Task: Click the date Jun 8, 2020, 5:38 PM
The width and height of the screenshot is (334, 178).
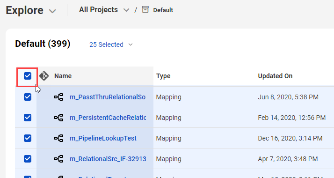Action: pyautogui.click(x=288, y=97)
